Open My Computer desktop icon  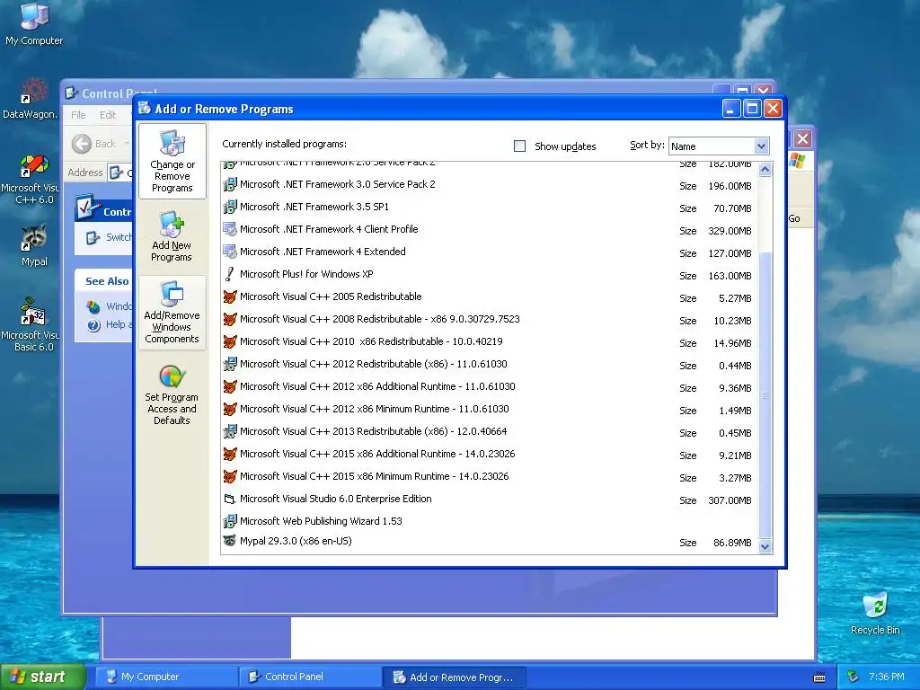[34, 24]
